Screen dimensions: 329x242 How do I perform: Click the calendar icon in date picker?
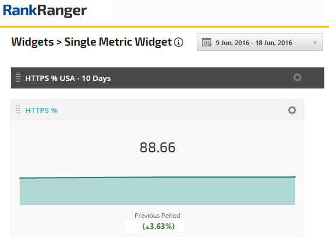click(x=207, y=42)
